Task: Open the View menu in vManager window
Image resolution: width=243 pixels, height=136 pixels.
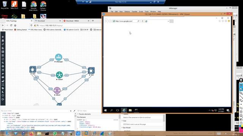Action: pyautogui.click(x=121, y=12)
